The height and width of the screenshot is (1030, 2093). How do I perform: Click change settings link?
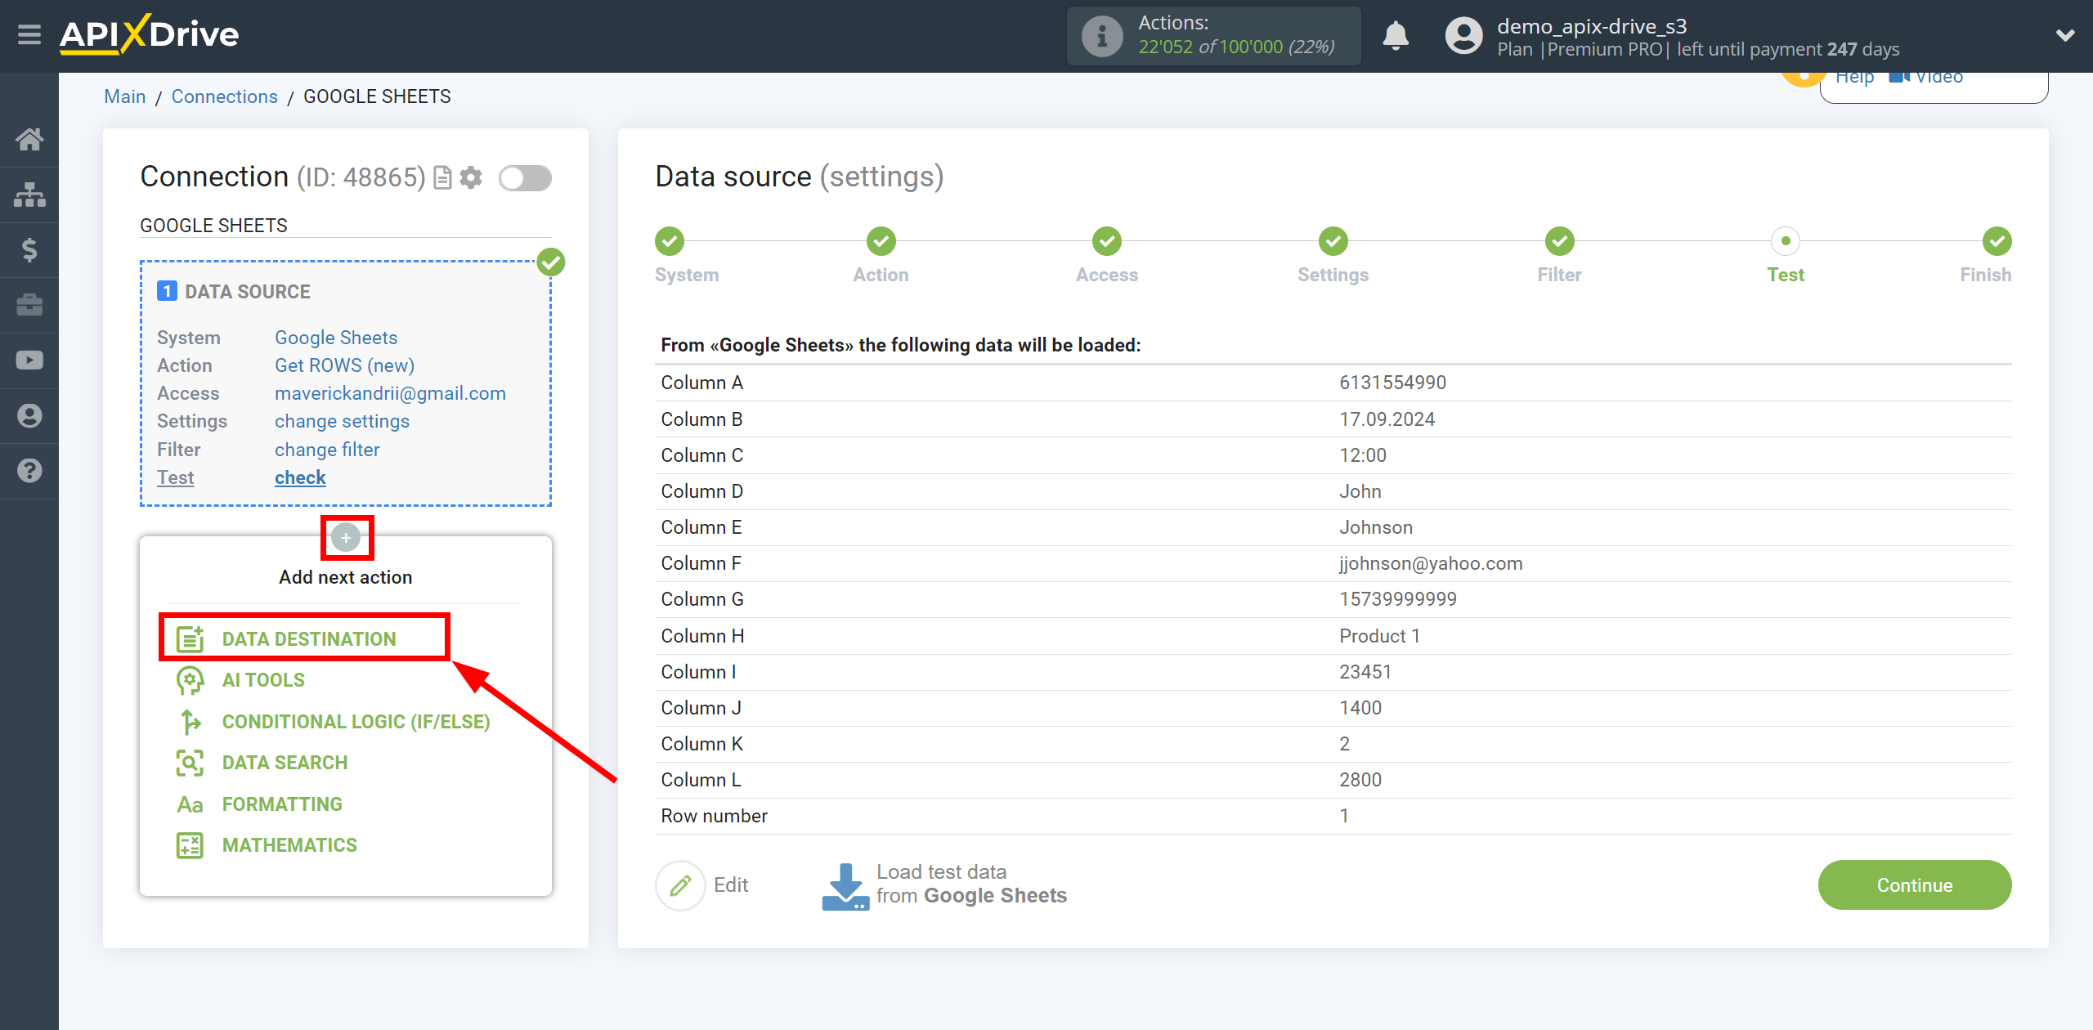tap(342, 421)
